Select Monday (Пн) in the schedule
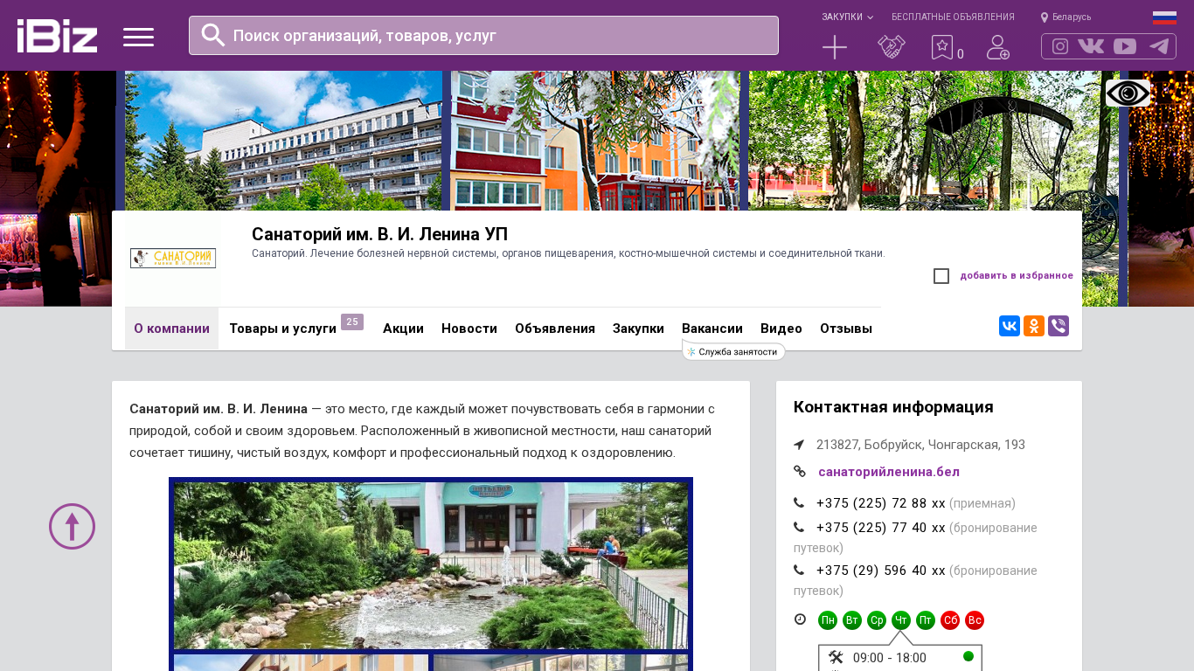Screen dimensions: 1194x671 (828, 620)
